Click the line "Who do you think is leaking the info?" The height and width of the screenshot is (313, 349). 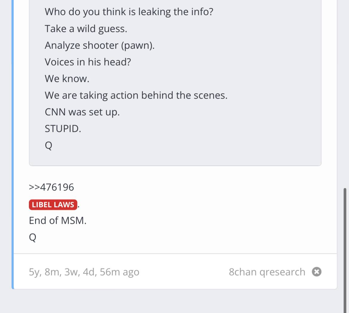tap(129, 12)
